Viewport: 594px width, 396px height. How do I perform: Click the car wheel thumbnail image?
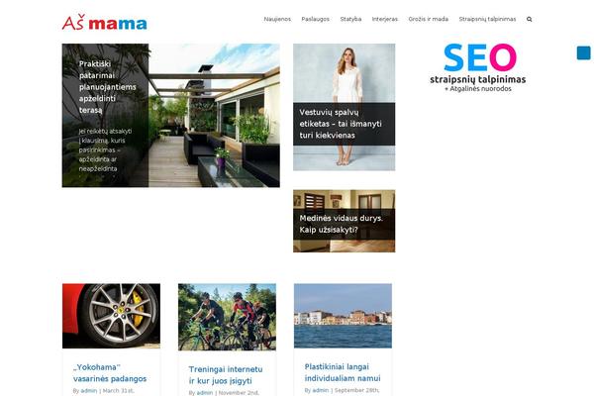point(111,316)
